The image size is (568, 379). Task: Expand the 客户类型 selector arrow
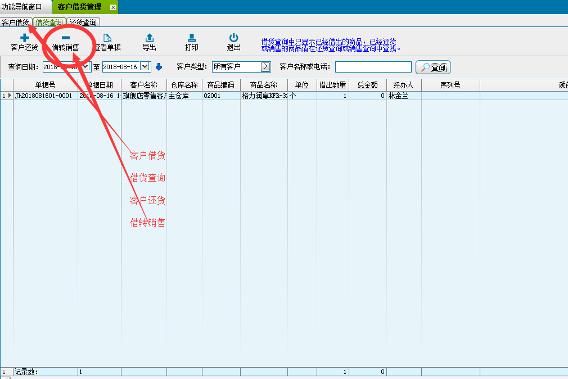point(265,67)
